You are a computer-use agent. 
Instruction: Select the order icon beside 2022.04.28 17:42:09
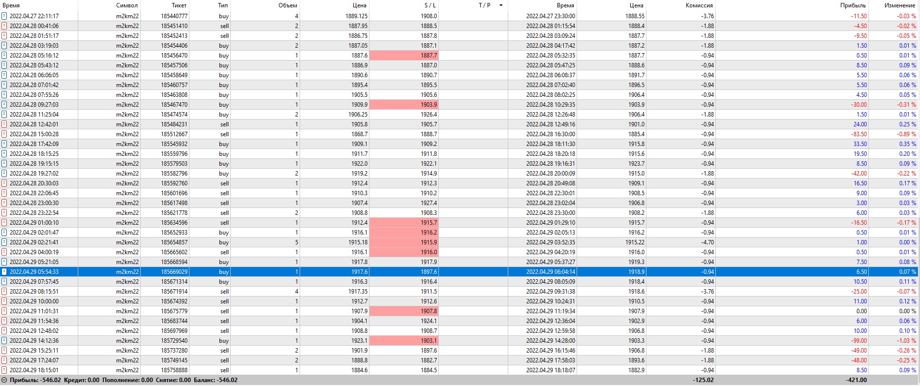coord(4,144)
